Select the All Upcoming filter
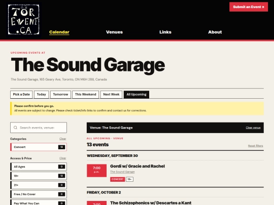The height and width of the screenshot is (205, 274). tap(136, 95)
